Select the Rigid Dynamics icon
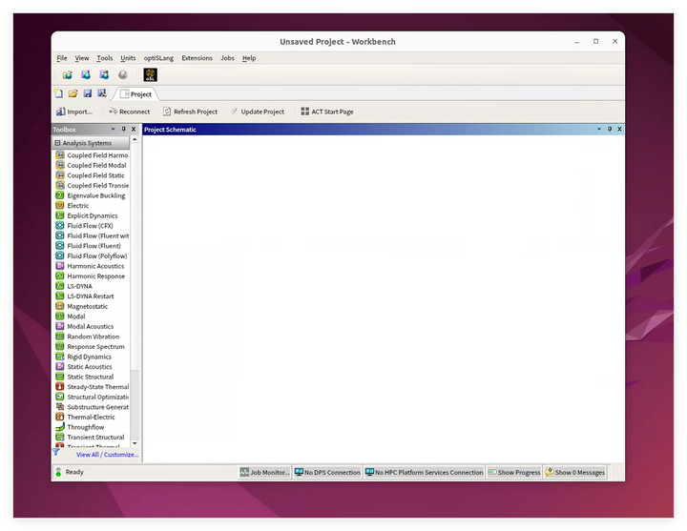The image size is (687, 531). click(x=60, y=357)
